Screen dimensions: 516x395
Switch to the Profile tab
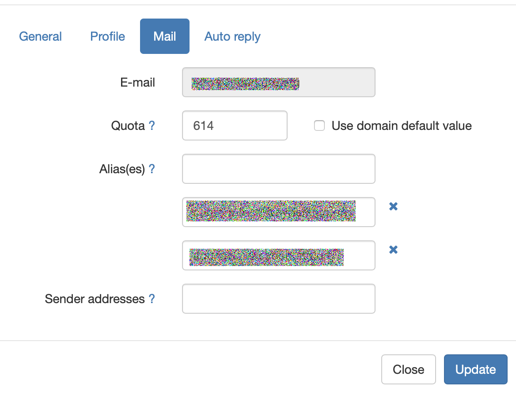[x=107, y=36]
